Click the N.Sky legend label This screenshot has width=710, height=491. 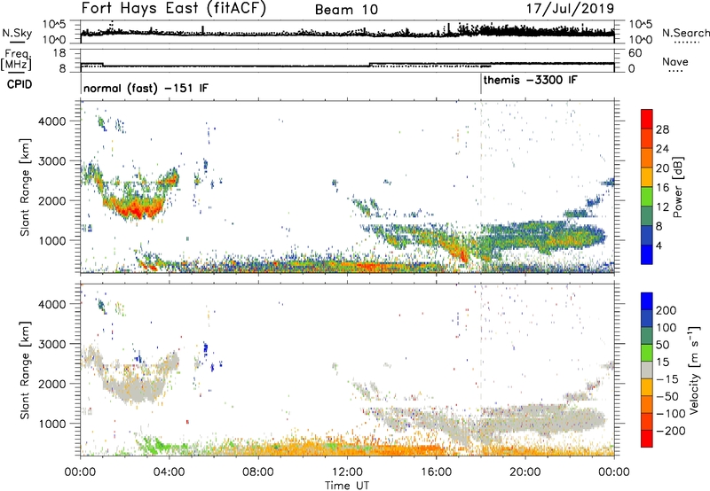point(17,33)
